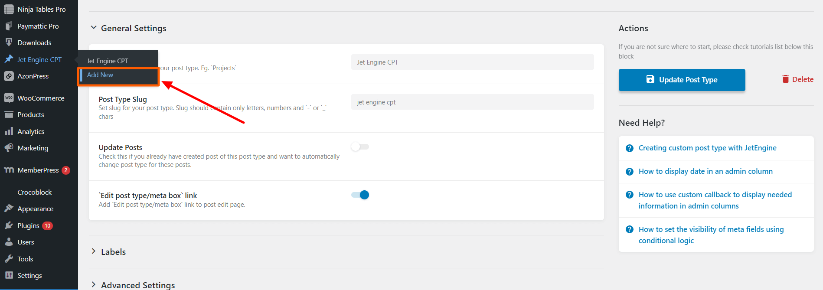Click the Downloads sidebar icon
Screen dimensions: 823x290
[9, 42]
